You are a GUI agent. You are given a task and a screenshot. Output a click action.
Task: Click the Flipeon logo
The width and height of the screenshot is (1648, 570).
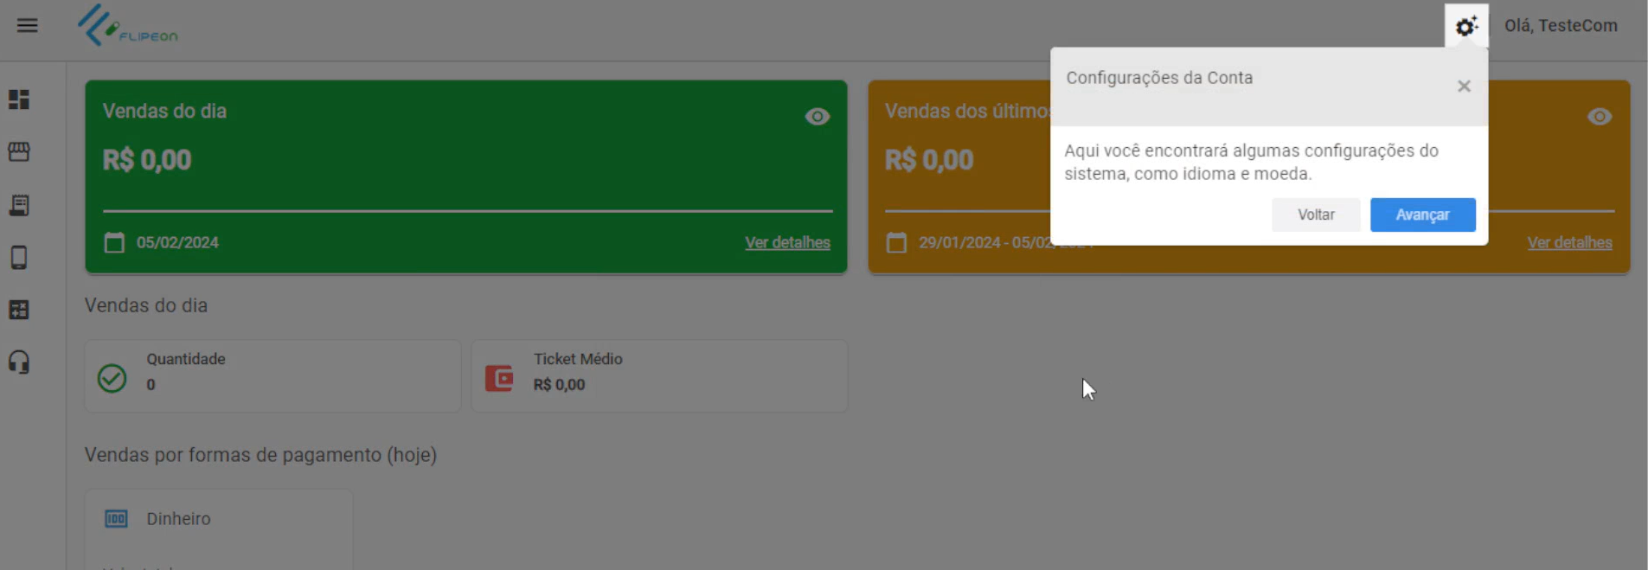click(x=127, y=25)
